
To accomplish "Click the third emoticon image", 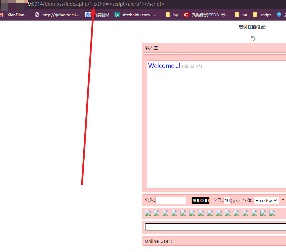I will (166, 213).
